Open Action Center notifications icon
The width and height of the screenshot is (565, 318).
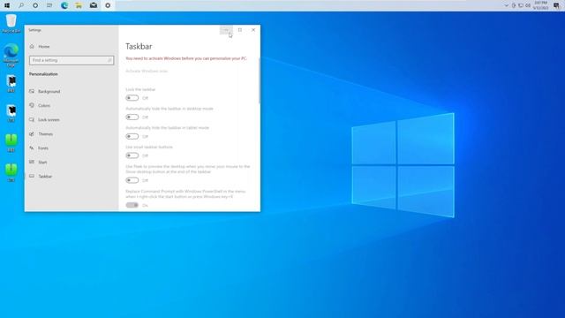click(557, 5)
